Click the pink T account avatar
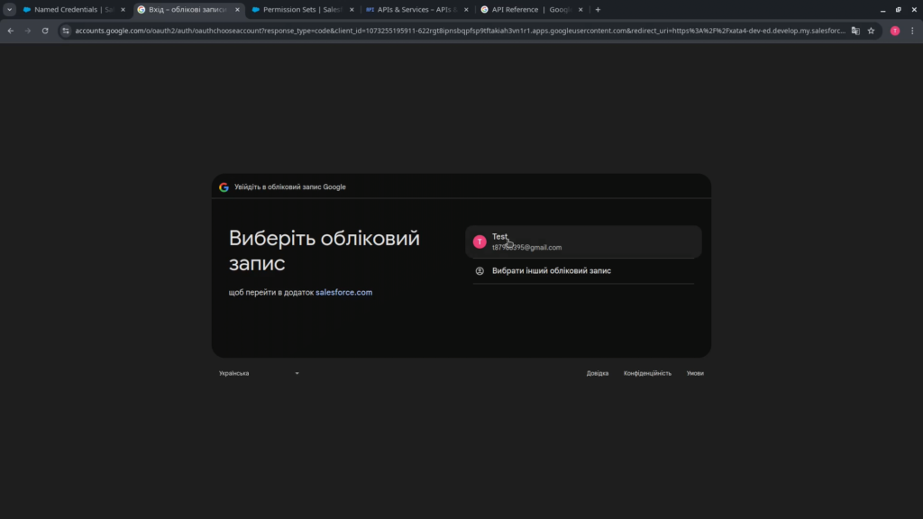923x519 pixels. [x=480, y=241]
